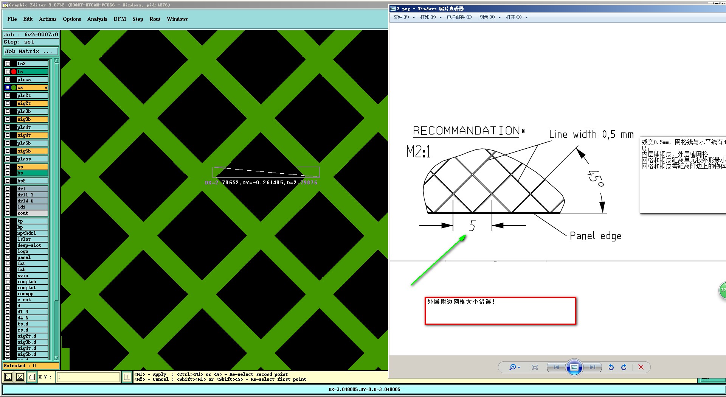
Task: Select the ss layer name
Action: [x=33, y=167]
